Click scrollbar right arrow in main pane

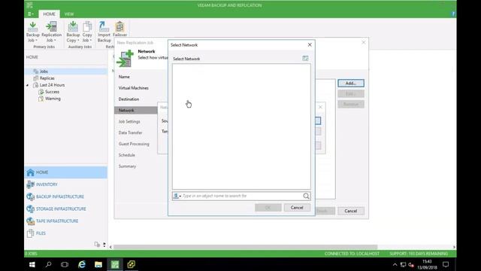pyautogui.click(x=454, y=247)
